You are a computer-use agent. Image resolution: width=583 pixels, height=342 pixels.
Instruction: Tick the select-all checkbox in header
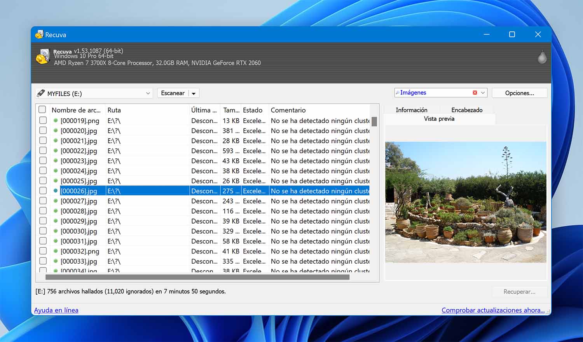click(42, 110)
